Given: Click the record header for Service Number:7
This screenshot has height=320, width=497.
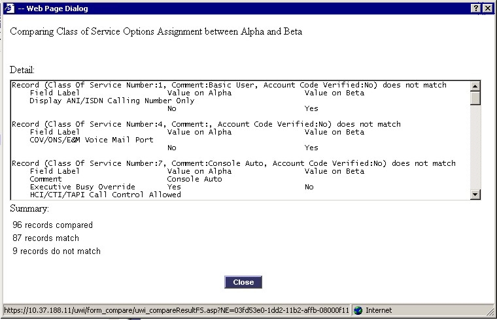Looking at the screenshot, I should click(233, 163).
